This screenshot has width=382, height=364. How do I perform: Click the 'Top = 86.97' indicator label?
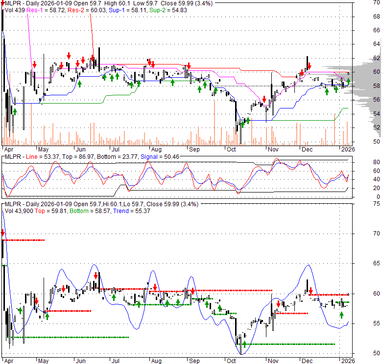tap(78, 157)
